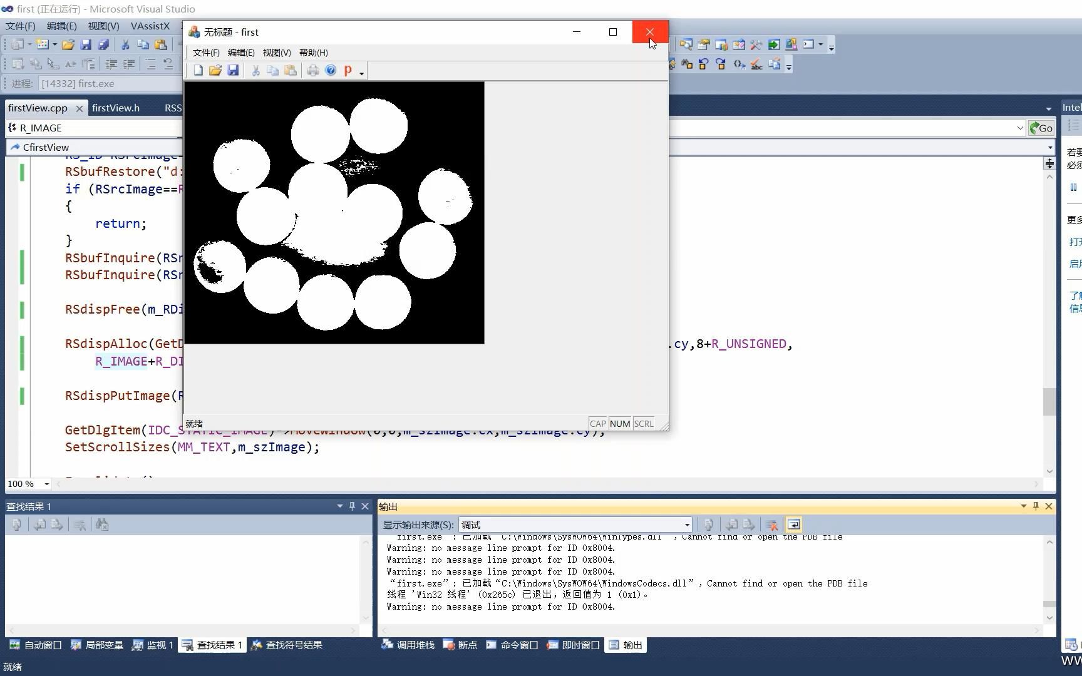Image resolution: width=1082 pixels, height=676 pixels.
Task: Open Visual Studio 文件(F) menu
Action: coord(21,26)
